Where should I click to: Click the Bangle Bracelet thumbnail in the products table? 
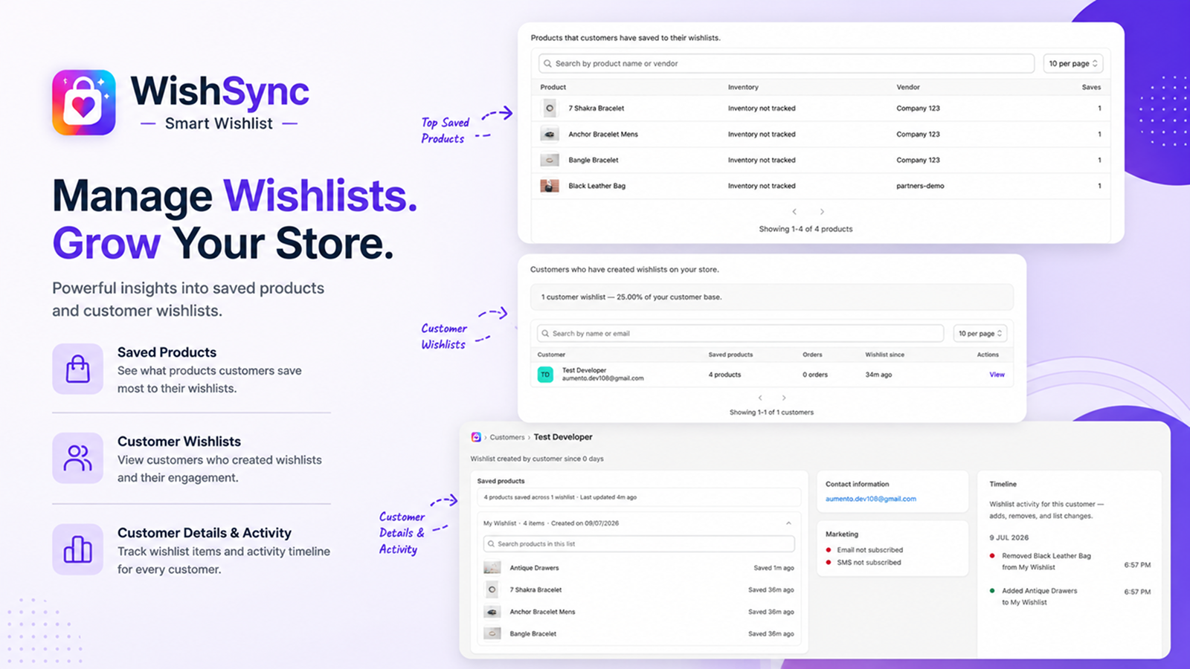(550, 161)
